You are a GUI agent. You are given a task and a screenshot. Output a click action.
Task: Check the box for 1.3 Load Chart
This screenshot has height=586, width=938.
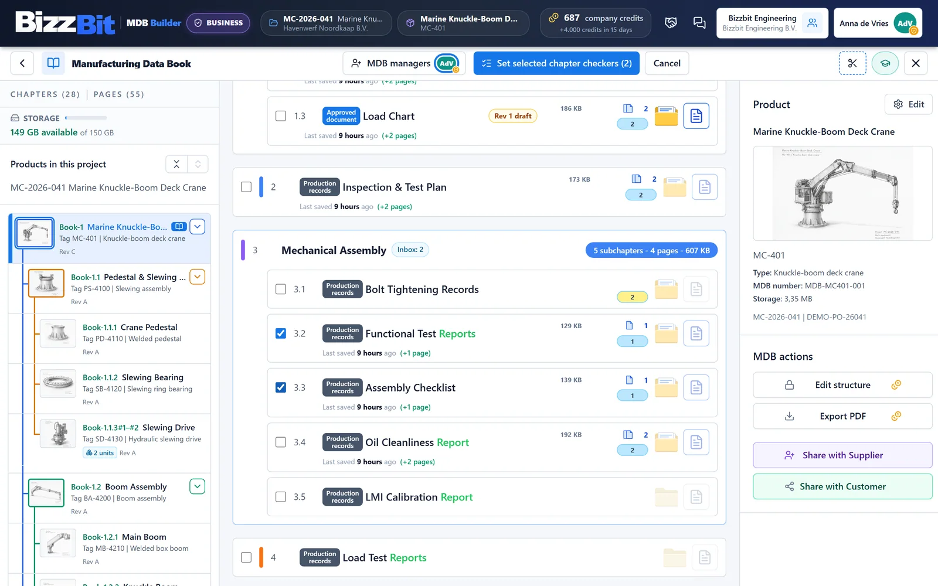click(x=281, y=116)
